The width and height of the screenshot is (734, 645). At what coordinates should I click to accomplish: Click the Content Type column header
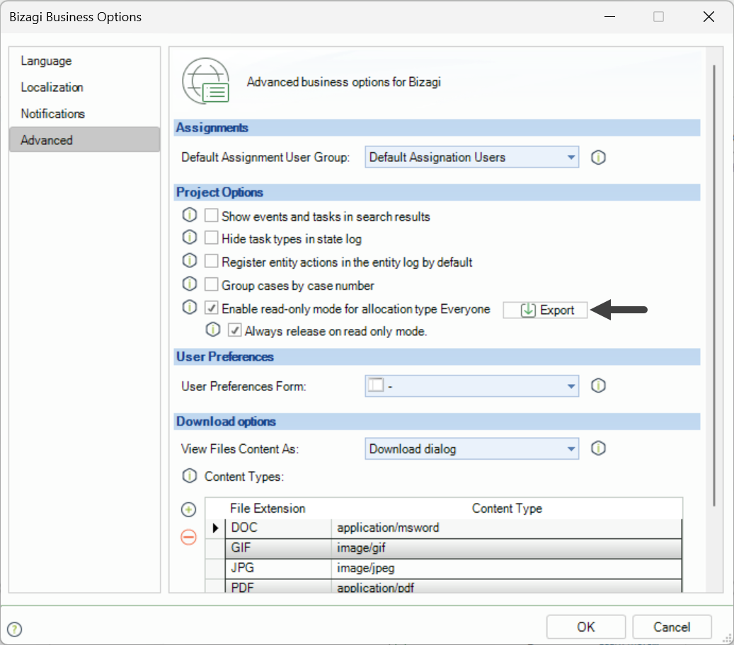pyautogui.click(x=507, y=509)
